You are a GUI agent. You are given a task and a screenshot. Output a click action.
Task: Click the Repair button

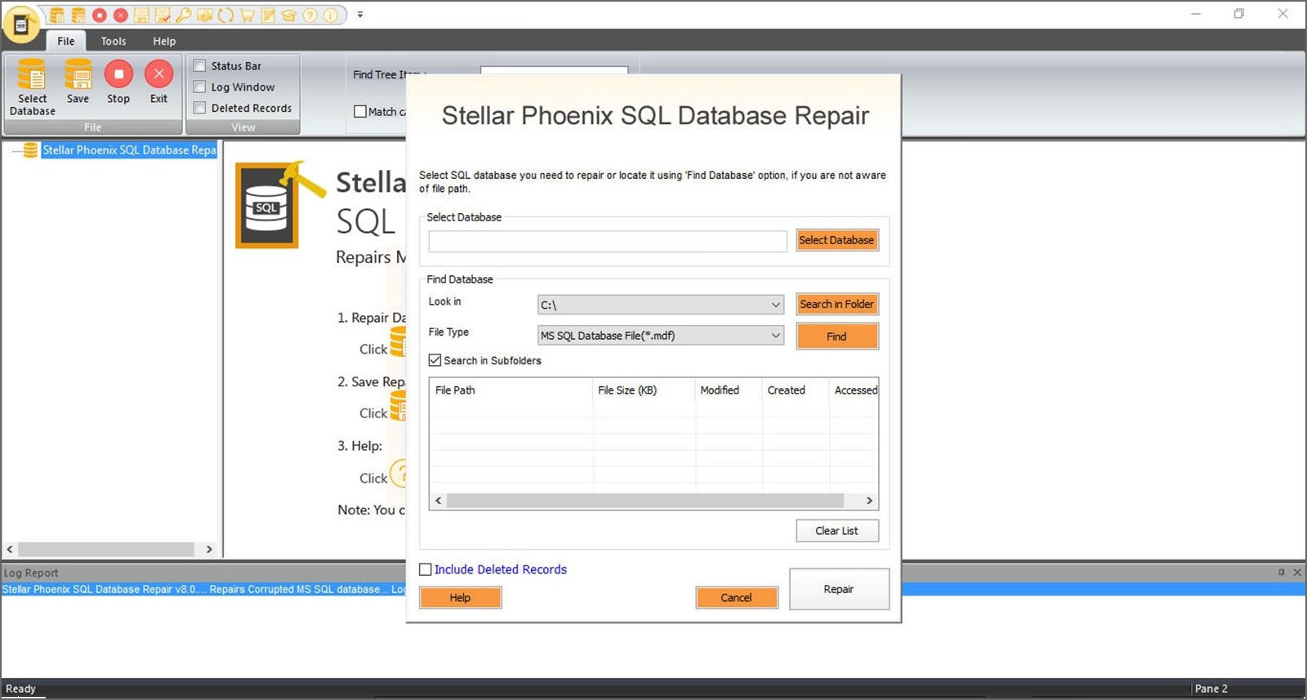(838, 589)
